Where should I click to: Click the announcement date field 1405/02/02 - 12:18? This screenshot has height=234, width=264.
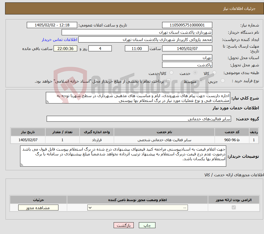(x=52, y=25)
